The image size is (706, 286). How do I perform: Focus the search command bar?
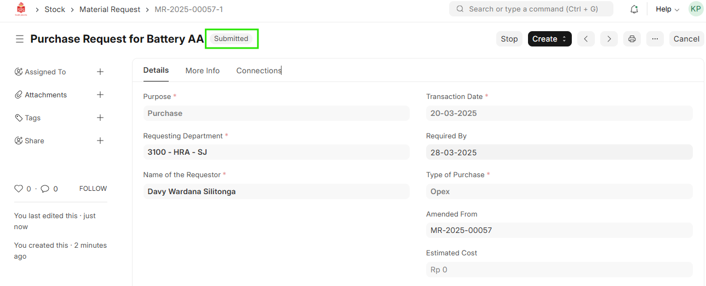pos(531,9)
